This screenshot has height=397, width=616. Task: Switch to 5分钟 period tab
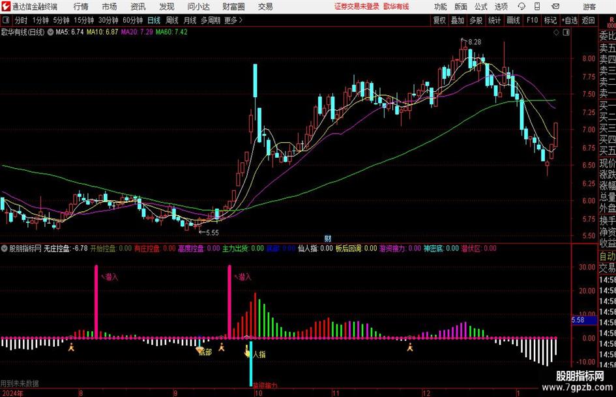61,20
